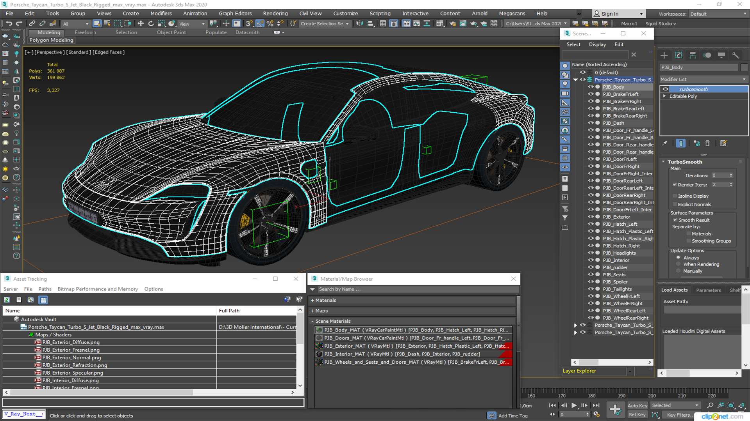Open the Create command panel tab
This screenshot has width=750, height=421.
[x=664, y=55]
